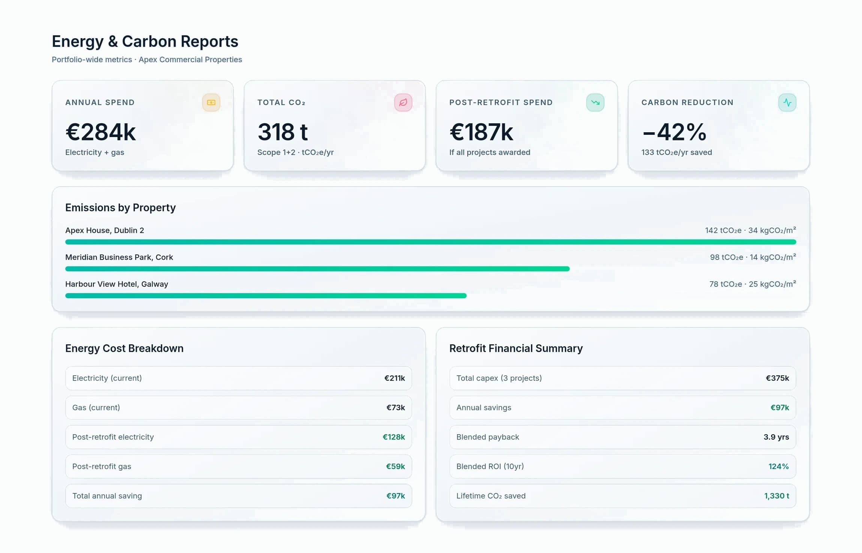Screen dimensions: 862x553
Task: Click the 'Portfolio-wide metrics · Apex Commercial Properties' subtitle
Action: click(x=147, y=60)
